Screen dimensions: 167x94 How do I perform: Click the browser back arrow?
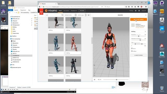40,7
